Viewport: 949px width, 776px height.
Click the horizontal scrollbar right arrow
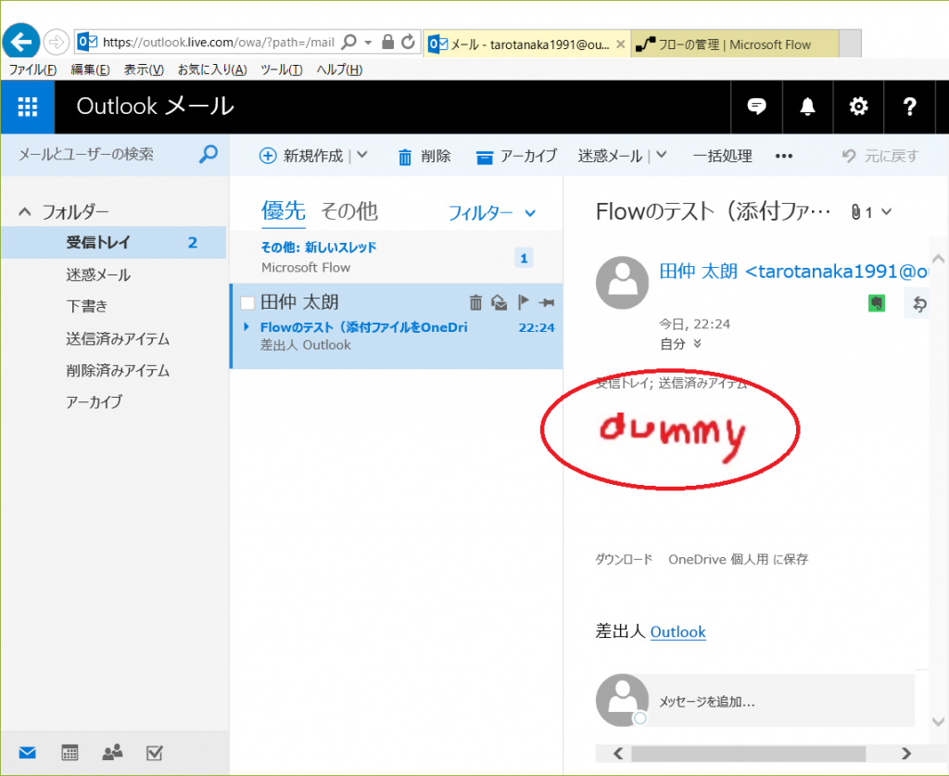click(x=906, y=754)
